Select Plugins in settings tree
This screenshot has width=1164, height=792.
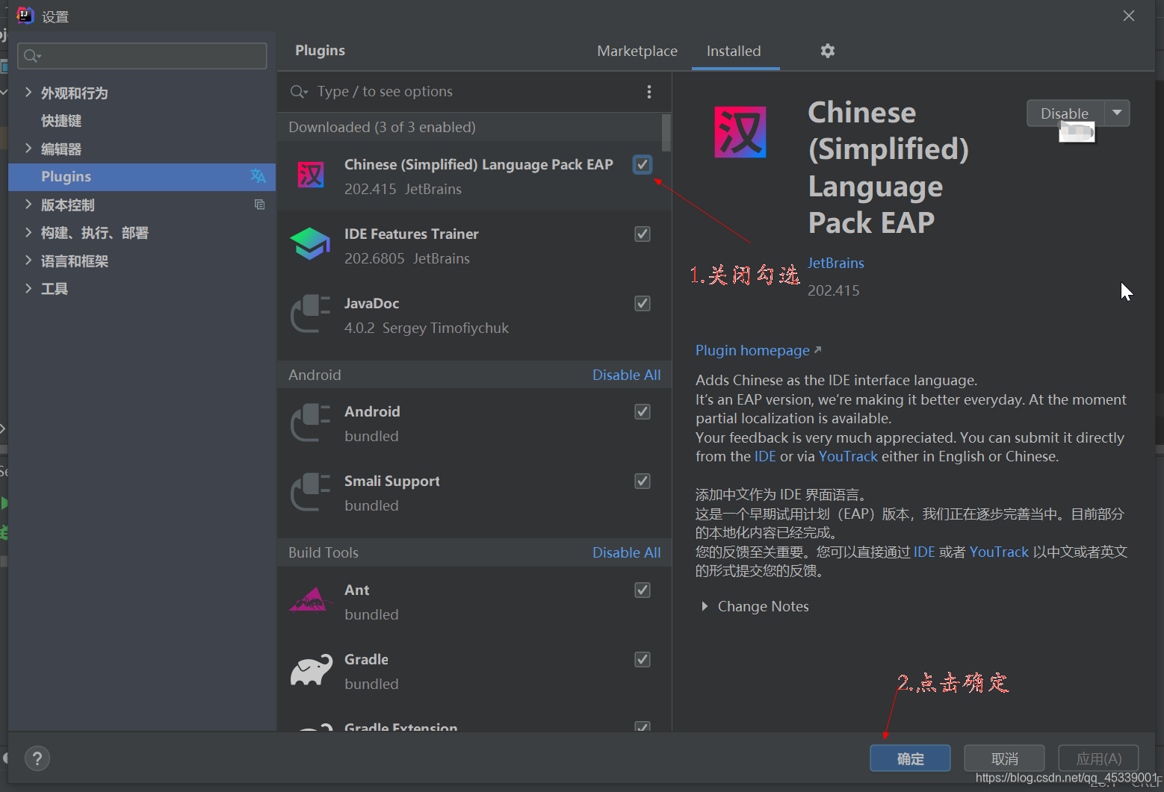[142, 177]
